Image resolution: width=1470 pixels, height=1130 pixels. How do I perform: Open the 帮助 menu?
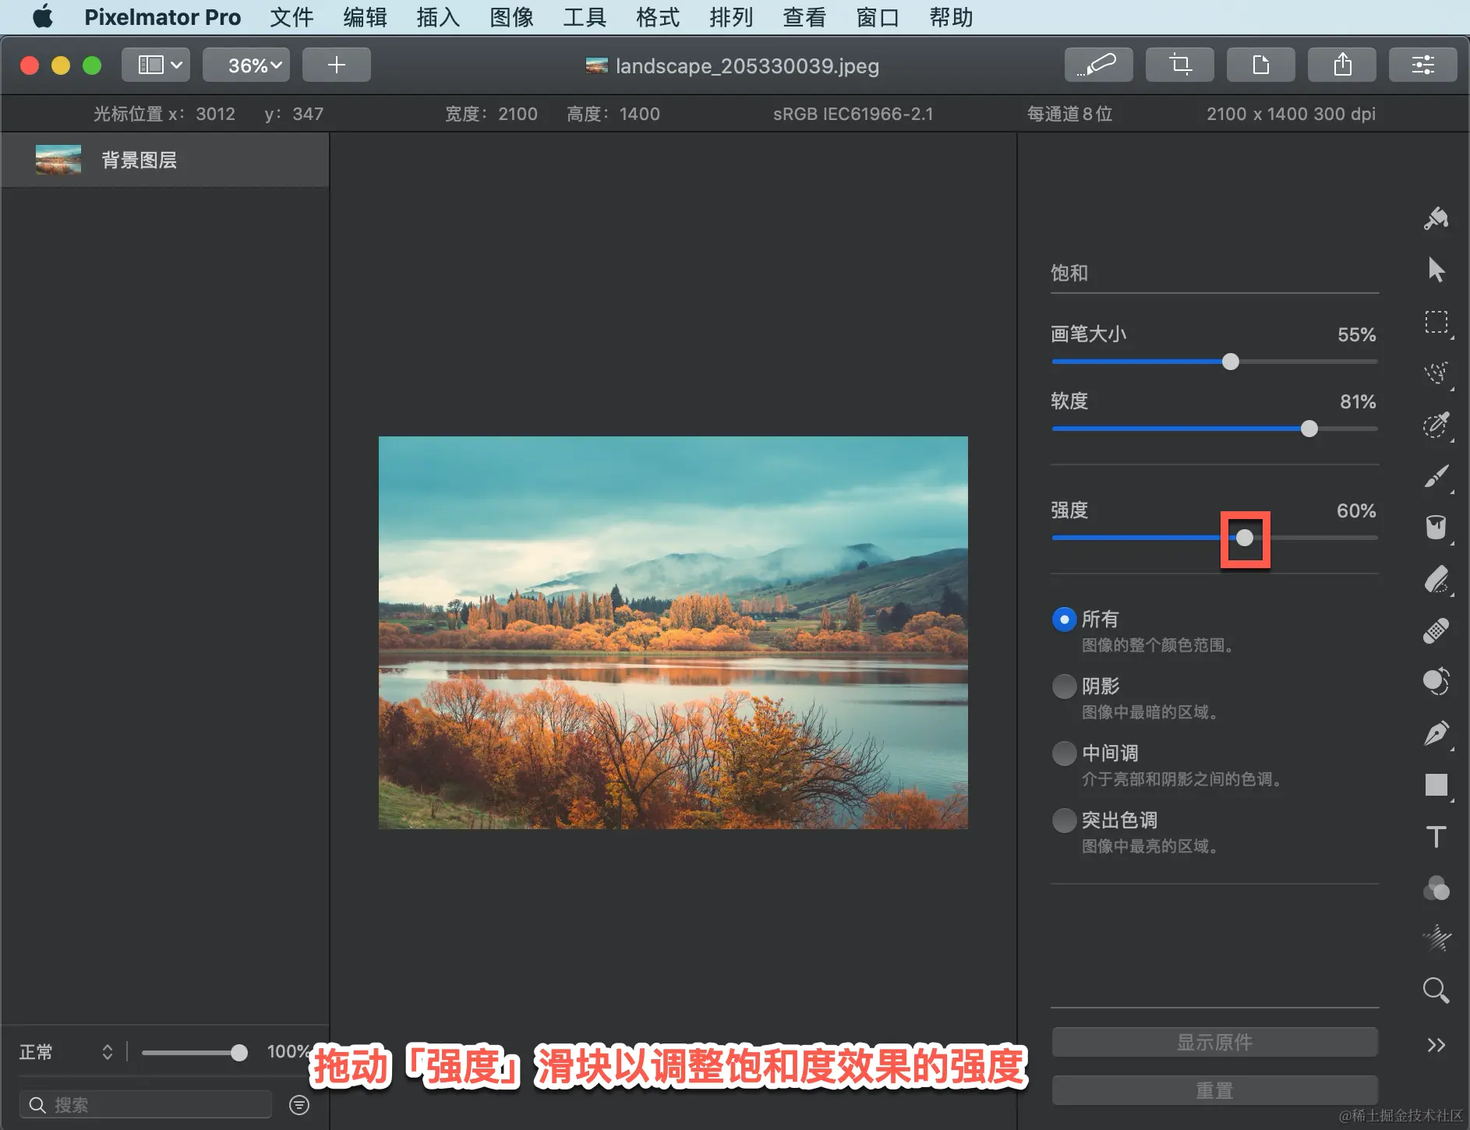[951, 17]
